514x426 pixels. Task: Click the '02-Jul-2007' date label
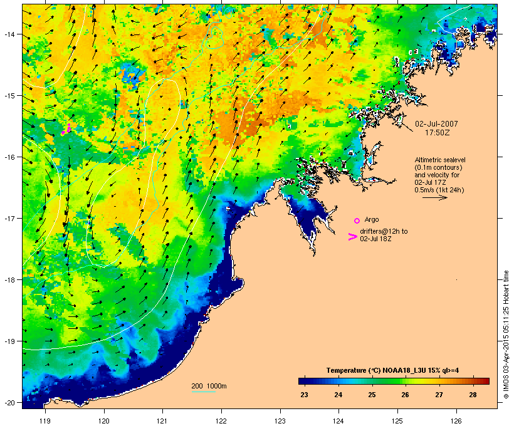click(436, 124)
